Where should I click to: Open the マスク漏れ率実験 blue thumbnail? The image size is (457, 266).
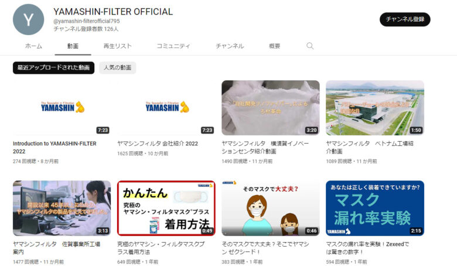coord(375,208)
